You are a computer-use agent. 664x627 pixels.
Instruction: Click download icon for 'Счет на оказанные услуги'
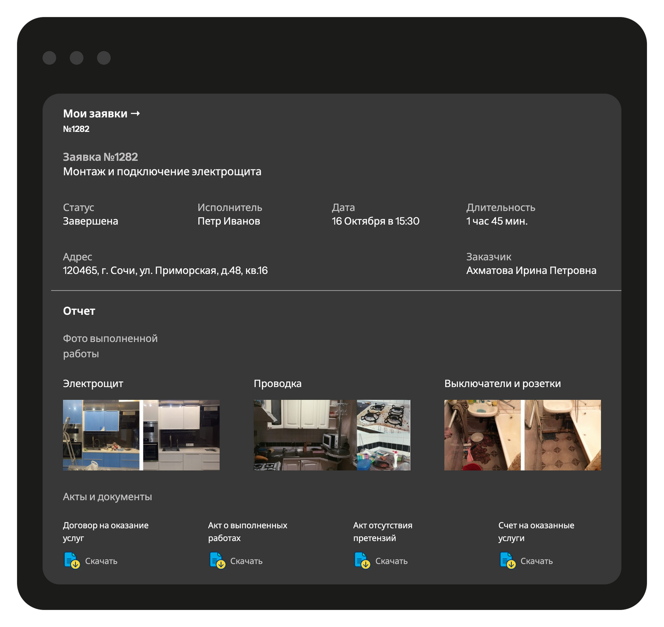[x=508, y=561]
